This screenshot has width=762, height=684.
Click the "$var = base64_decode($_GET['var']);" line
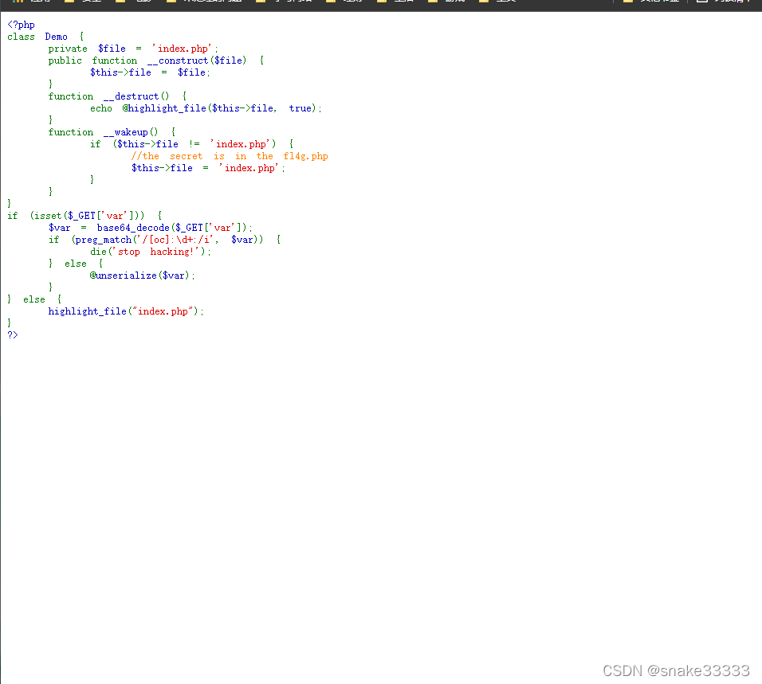tap(150, 228)
